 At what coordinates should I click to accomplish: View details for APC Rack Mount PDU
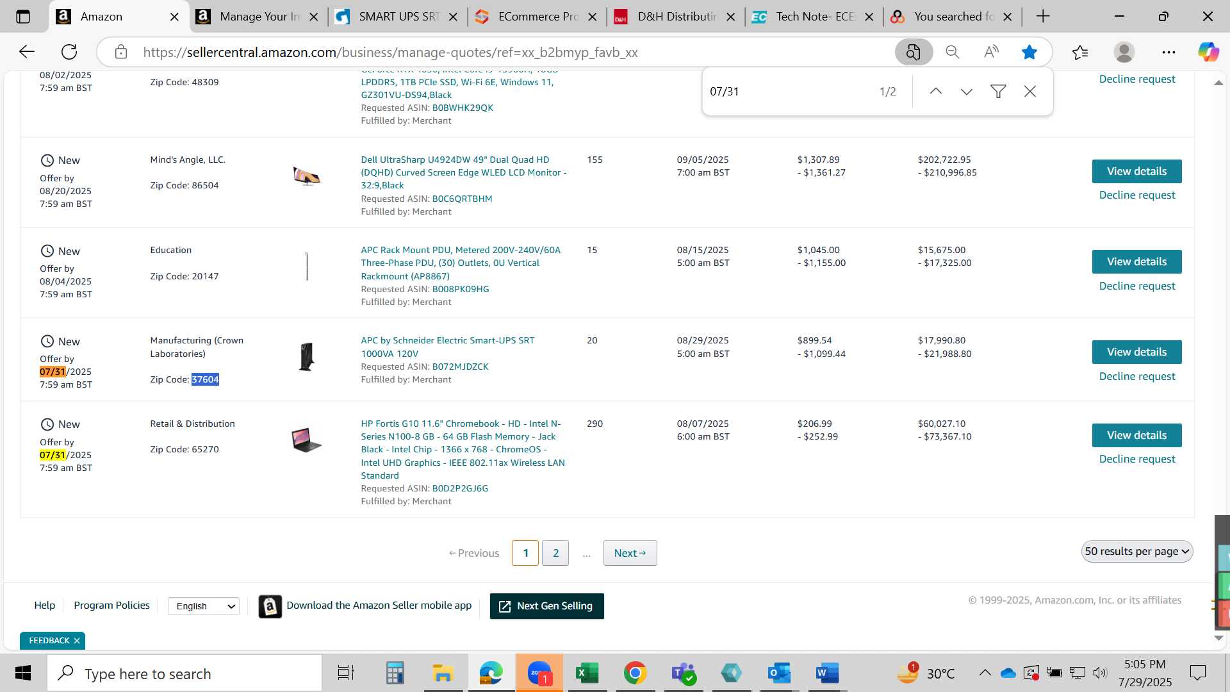(1136, 261)
